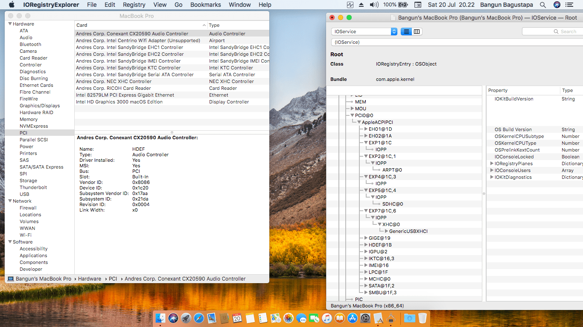Open Contacts book icon in dock
This screenshot has width=583, height=327.
[x=224, y=318]
